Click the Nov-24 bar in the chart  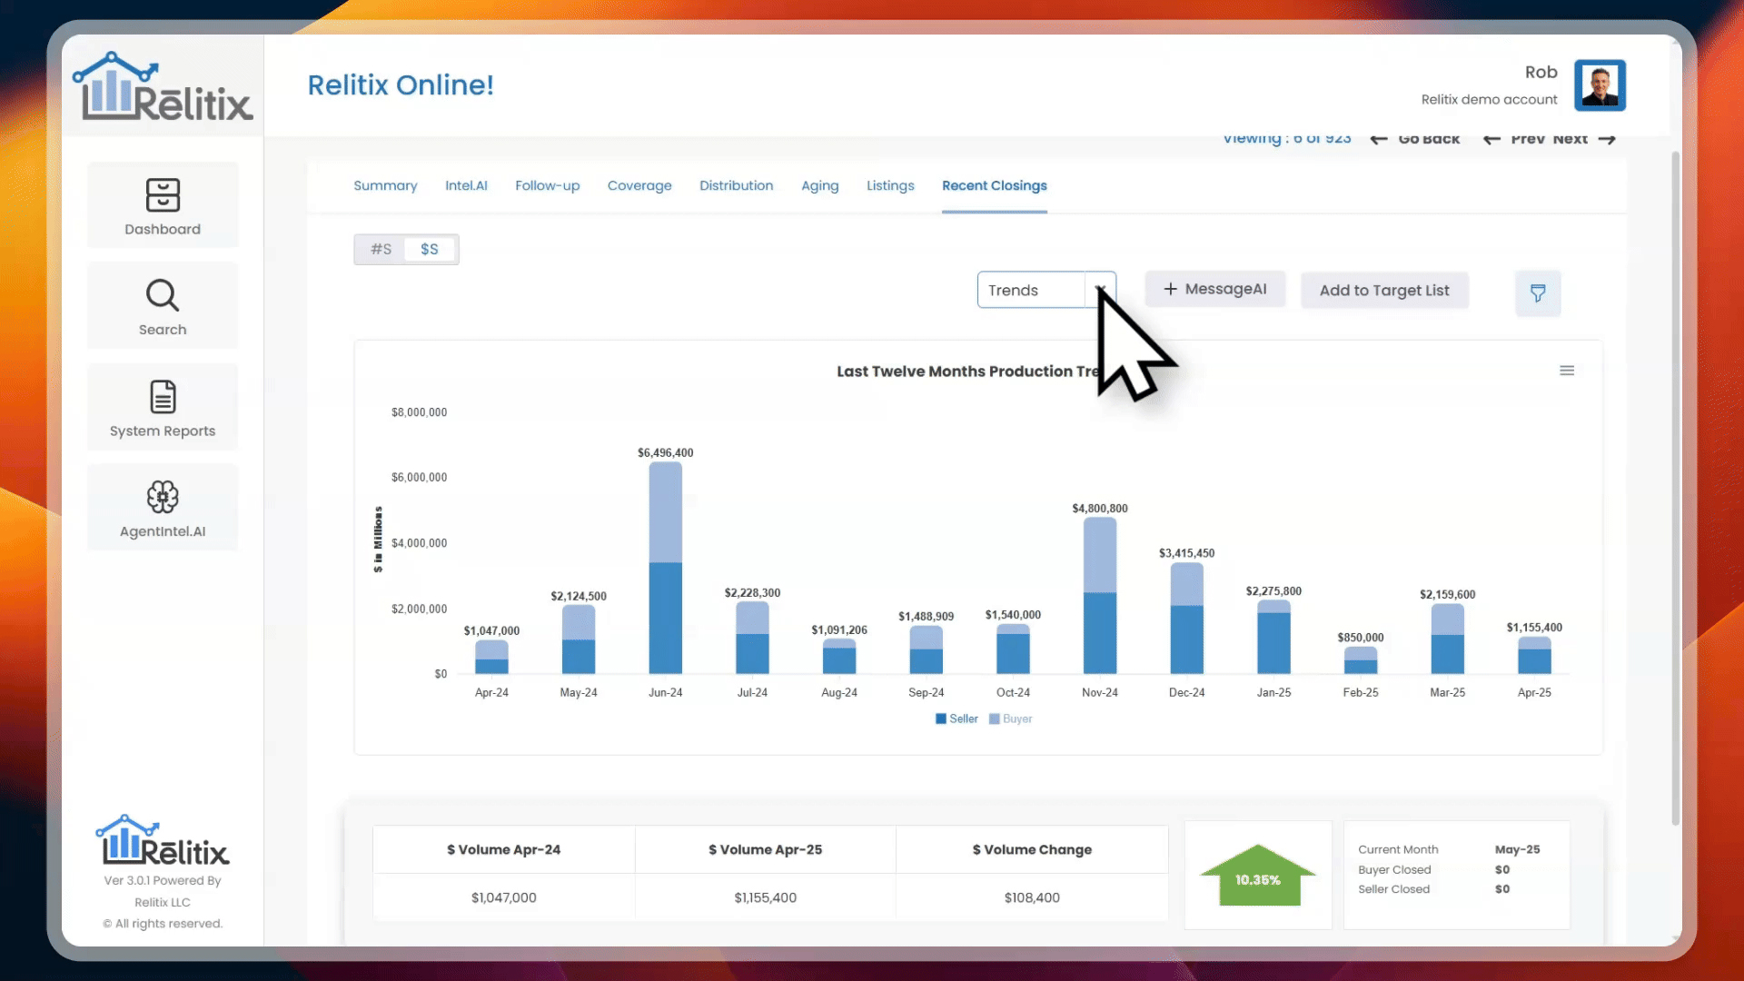(1099, 596)
